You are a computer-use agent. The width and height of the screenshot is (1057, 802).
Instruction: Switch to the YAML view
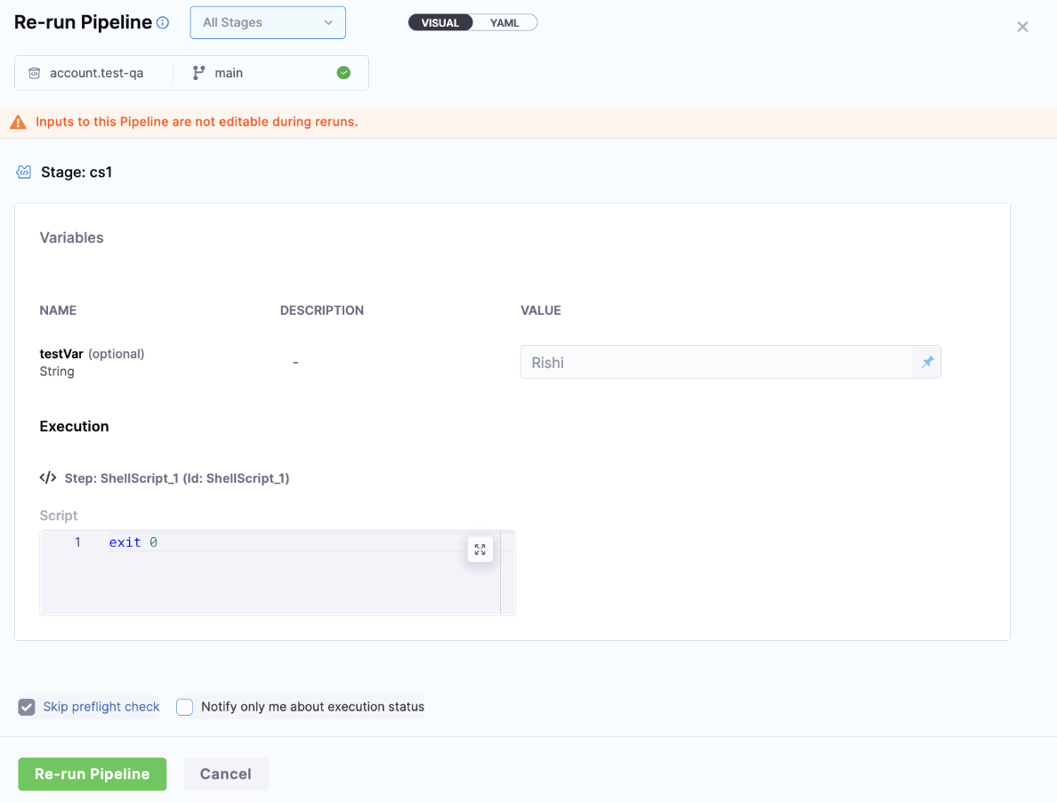(504, 23)
